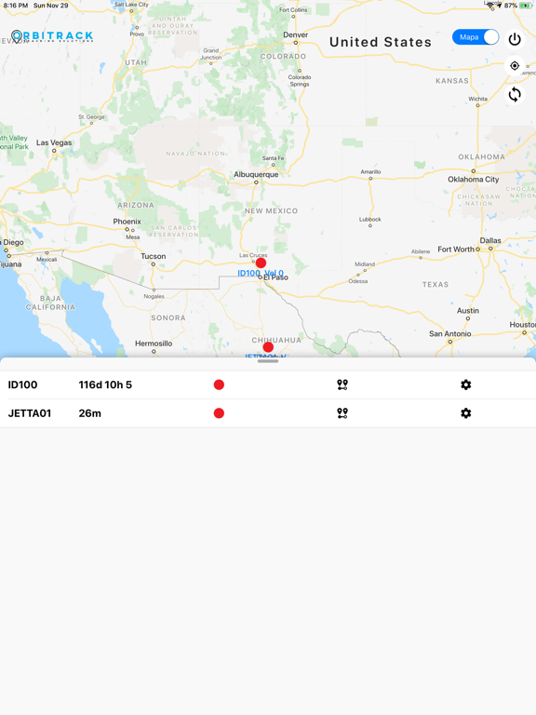
Task: Tap the ID100 marker near El Paso
Action: coord(261,263)
